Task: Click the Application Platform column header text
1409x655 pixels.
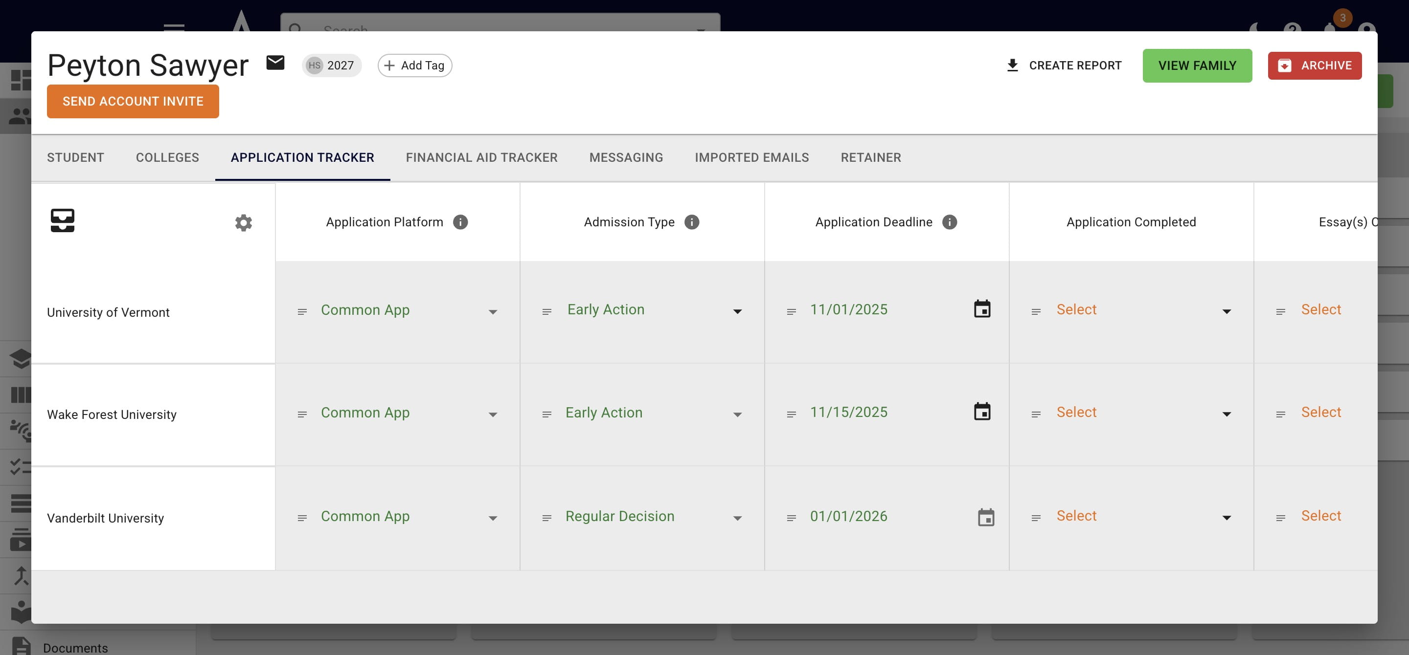Action: click(385, 222)
